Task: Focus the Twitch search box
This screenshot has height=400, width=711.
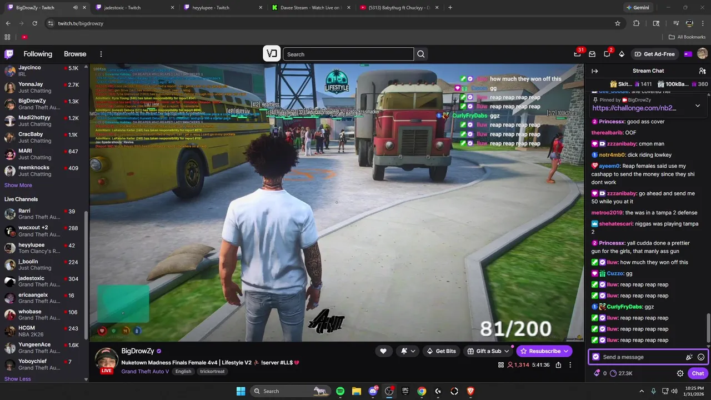Action: coord(348,54)
